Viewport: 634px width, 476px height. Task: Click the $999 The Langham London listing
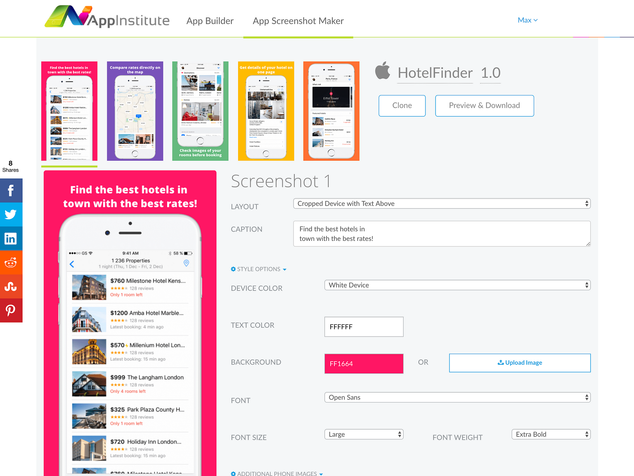(130, 384)
